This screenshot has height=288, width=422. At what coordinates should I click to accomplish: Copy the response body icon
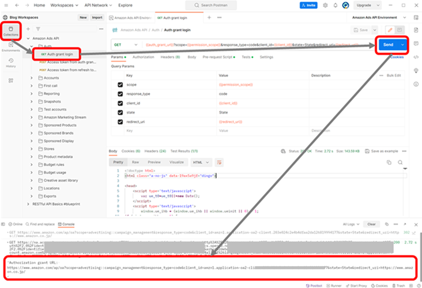pos(389,162)
